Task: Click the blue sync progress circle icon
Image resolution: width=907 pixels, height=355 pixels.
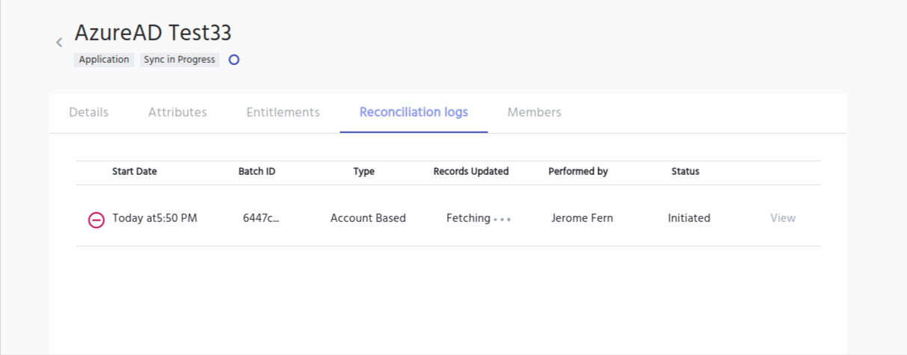Action: coord(234,60)
